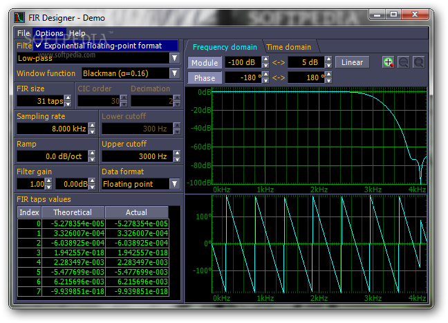Image resolution: width=448 pixels, height=323 pixels.
Task: Click the Linear scale button
Action: pyautogui.click(x=352, y=62)
